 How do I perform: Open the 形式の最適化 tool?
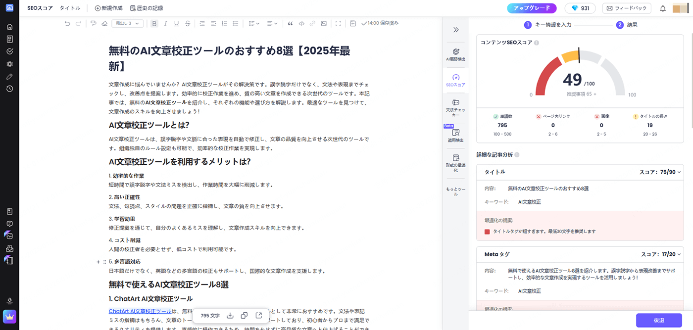(x=456, y=164)
